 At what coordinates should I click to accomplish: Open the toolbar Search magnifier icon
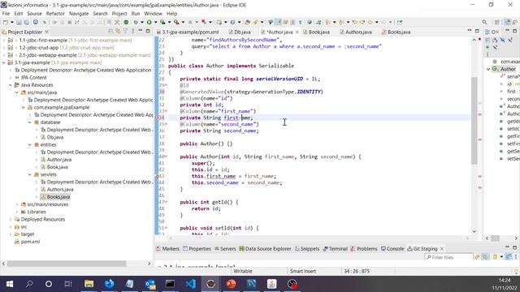point(484,22)
